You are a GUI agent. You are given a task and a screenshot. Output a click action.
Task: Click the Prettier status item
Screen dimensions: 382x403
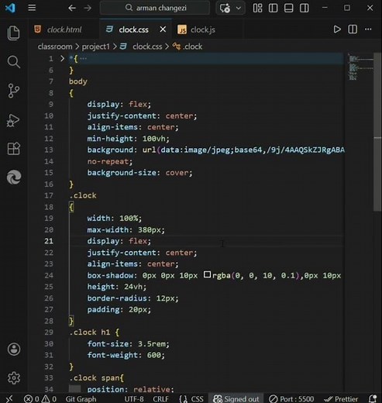[x=341, y=399]
